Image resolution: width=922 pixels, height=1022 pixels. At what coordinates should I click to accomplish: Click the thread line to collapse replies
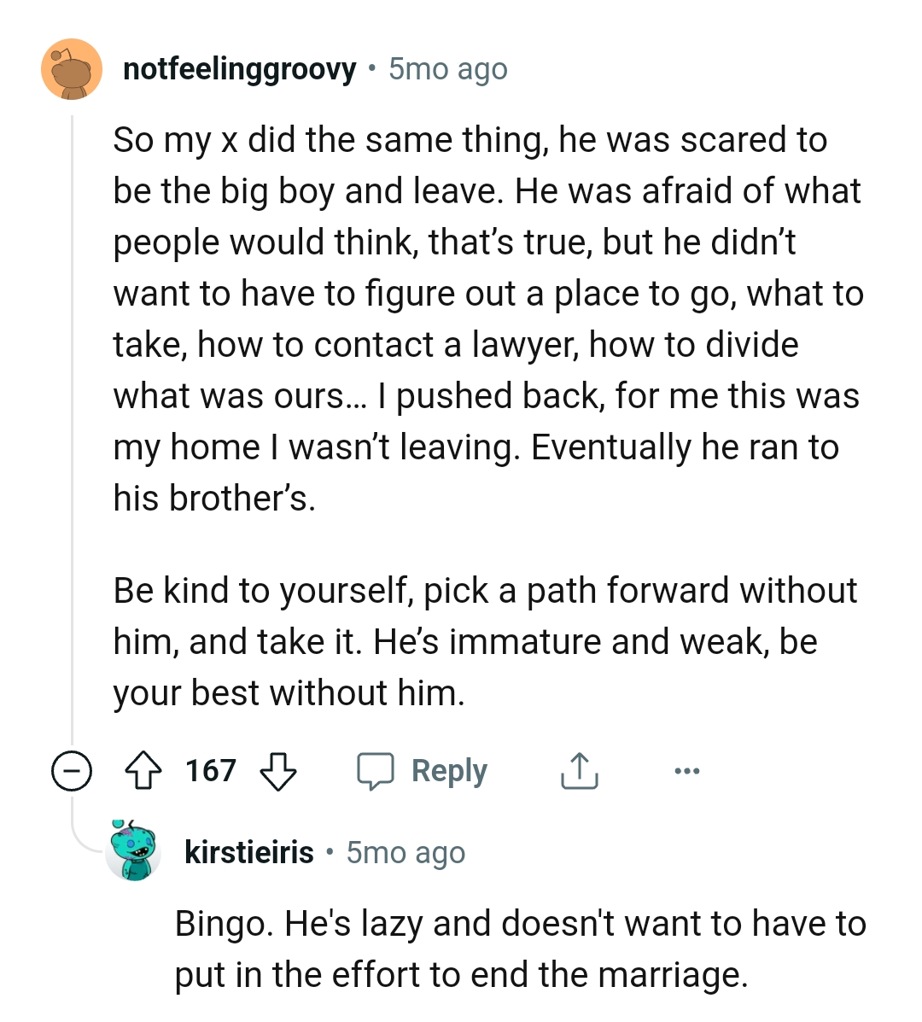click(72, 427)
